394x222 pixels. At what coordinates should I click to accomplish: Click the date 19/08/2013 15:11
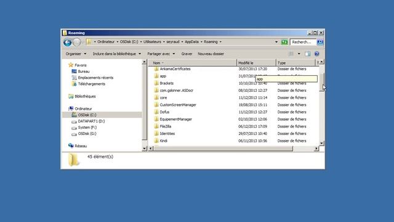point(253,105)
